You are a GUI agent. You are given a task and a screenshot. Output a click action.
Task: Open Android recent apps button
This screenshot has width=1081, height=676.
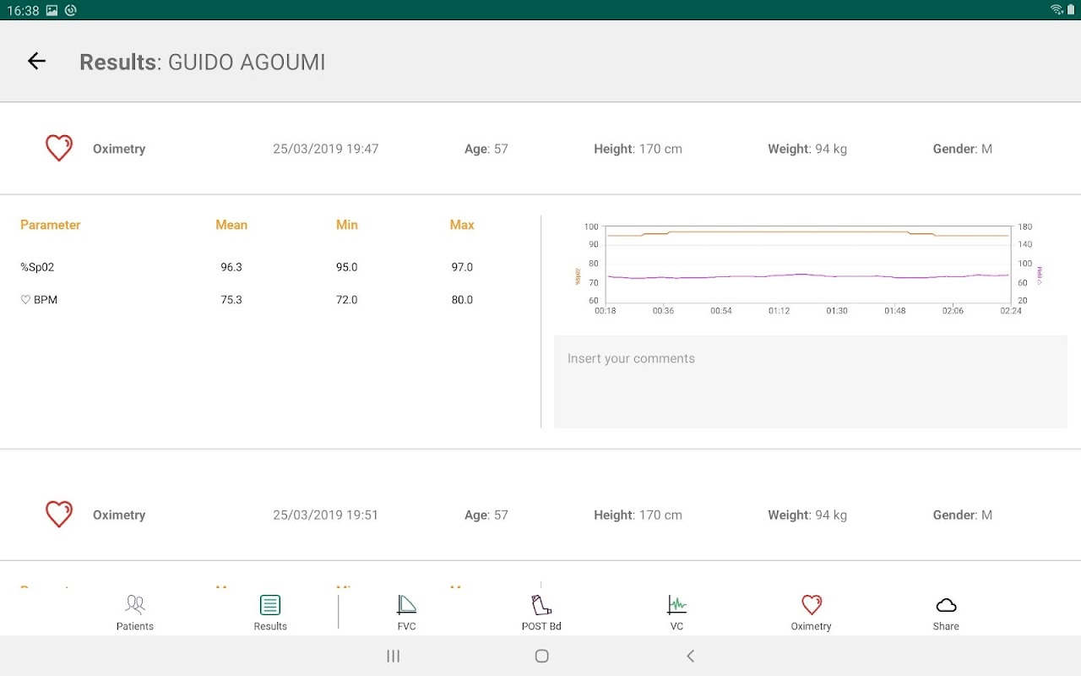tap(393, 656)
